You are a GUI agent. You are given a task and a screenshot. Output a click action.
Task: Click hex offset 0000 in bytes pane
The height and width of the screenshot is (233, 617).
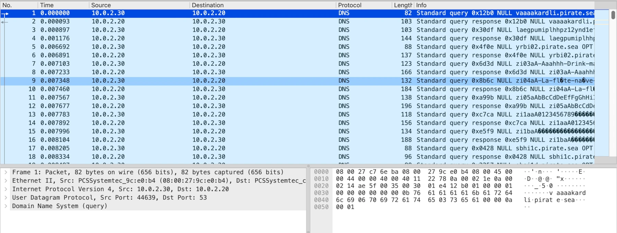(x=321, y=172)
